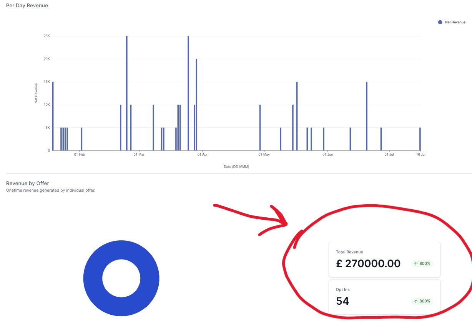The height and width of the screenshot is (322, 472).
Task: Click the 01 Mar x-axis label
Action: 139,154
